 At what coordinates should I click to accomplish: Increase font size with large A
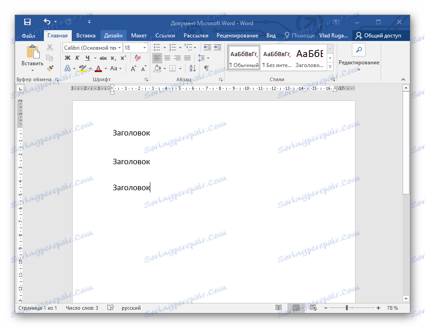click(133, 68)
